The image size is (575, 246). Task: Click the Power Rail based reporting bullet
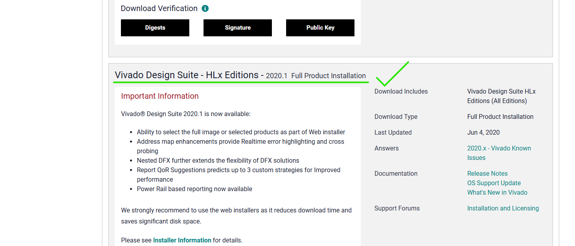(194, 189)
